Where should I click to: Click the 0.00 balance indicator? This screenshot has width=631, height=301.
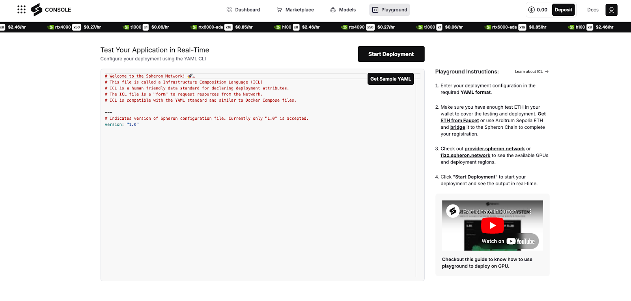(538, 10)
